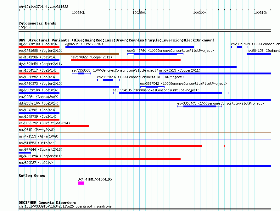Click the black DECIPHER disorder bar
Viewport: 280px width, 211px height.
click(145, 209)
